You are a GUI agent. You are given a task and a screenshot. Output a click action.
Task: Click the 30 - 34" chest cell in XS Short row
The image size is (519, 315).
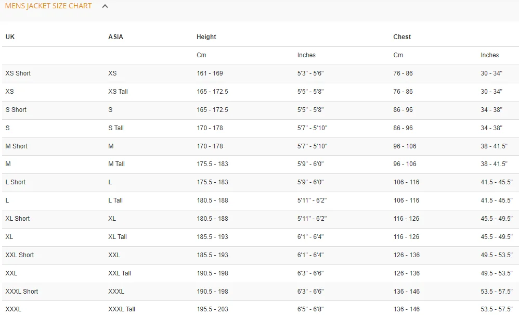point(491,73)
